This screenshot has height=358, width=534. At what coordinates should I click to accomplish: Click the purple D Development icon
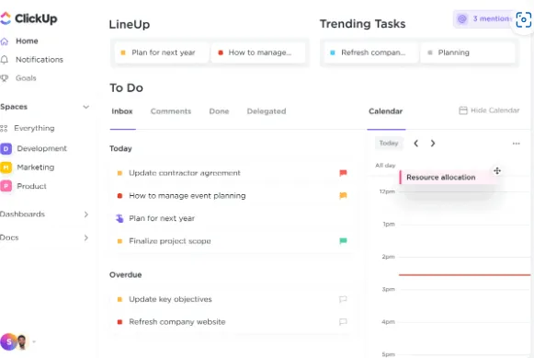6,149
